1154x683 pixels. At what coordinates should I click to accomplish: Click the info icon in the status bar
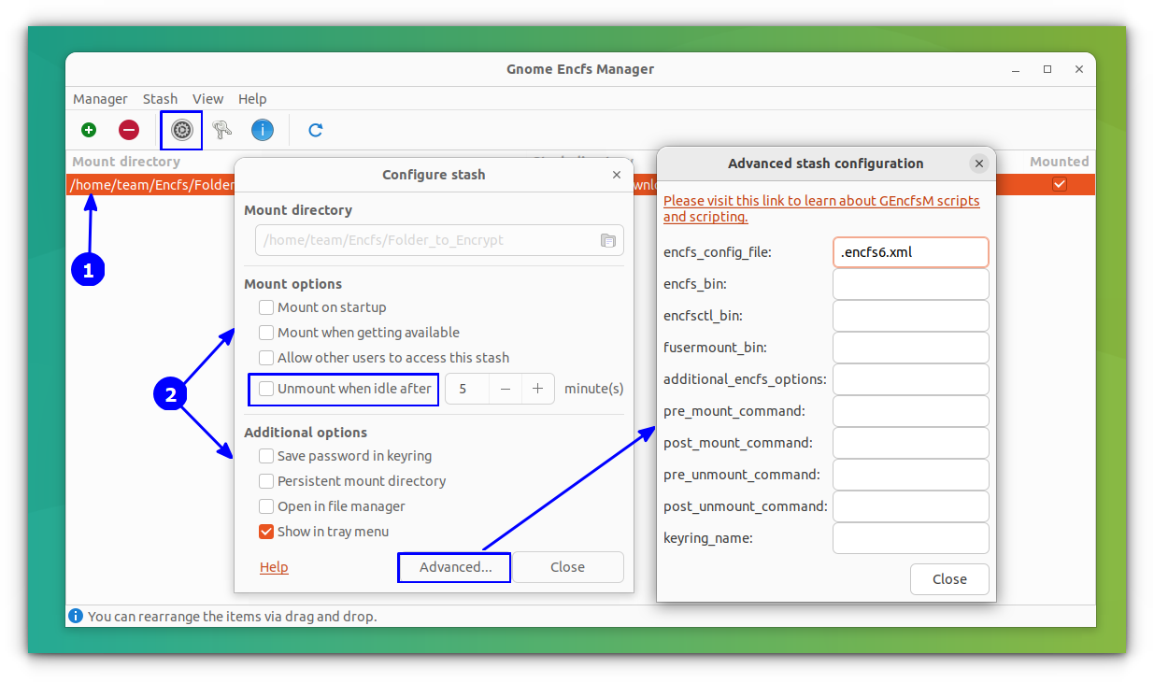coord(76,616)
